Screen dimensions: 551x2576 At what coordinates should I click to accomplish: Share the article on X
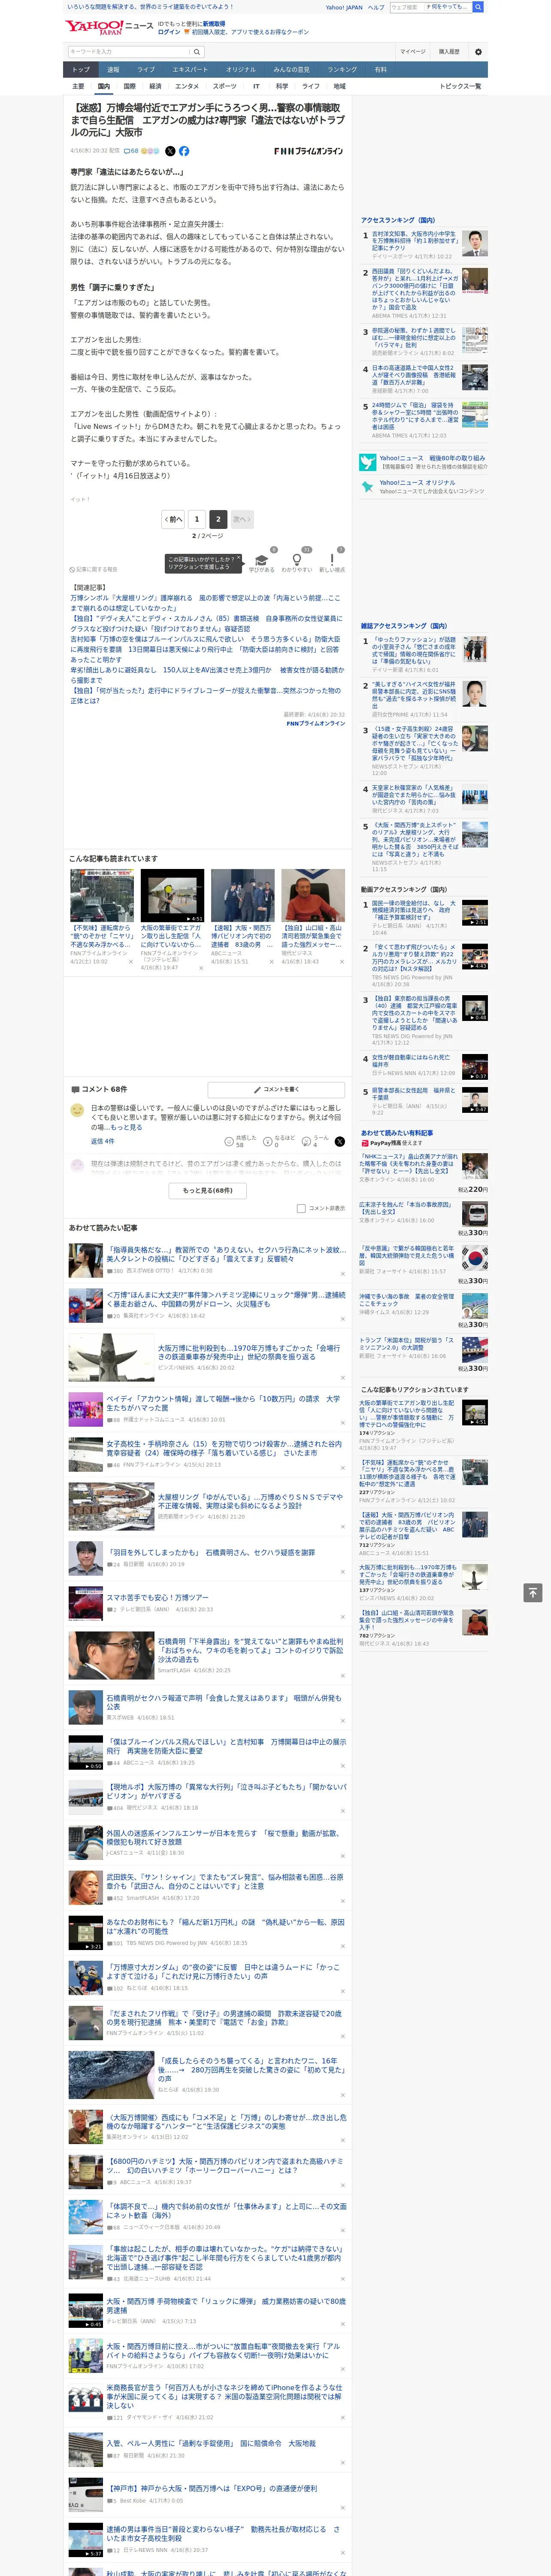click(x=170, y=151)
